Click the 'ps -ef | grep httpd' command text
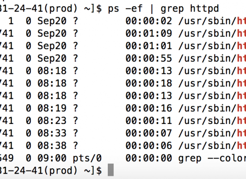246x179 pixels. point(163,9)
